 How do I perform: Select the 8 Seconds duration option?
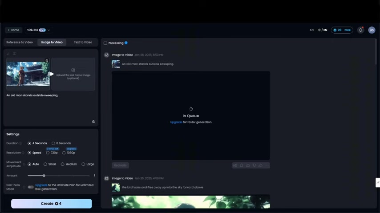(53, 143)
